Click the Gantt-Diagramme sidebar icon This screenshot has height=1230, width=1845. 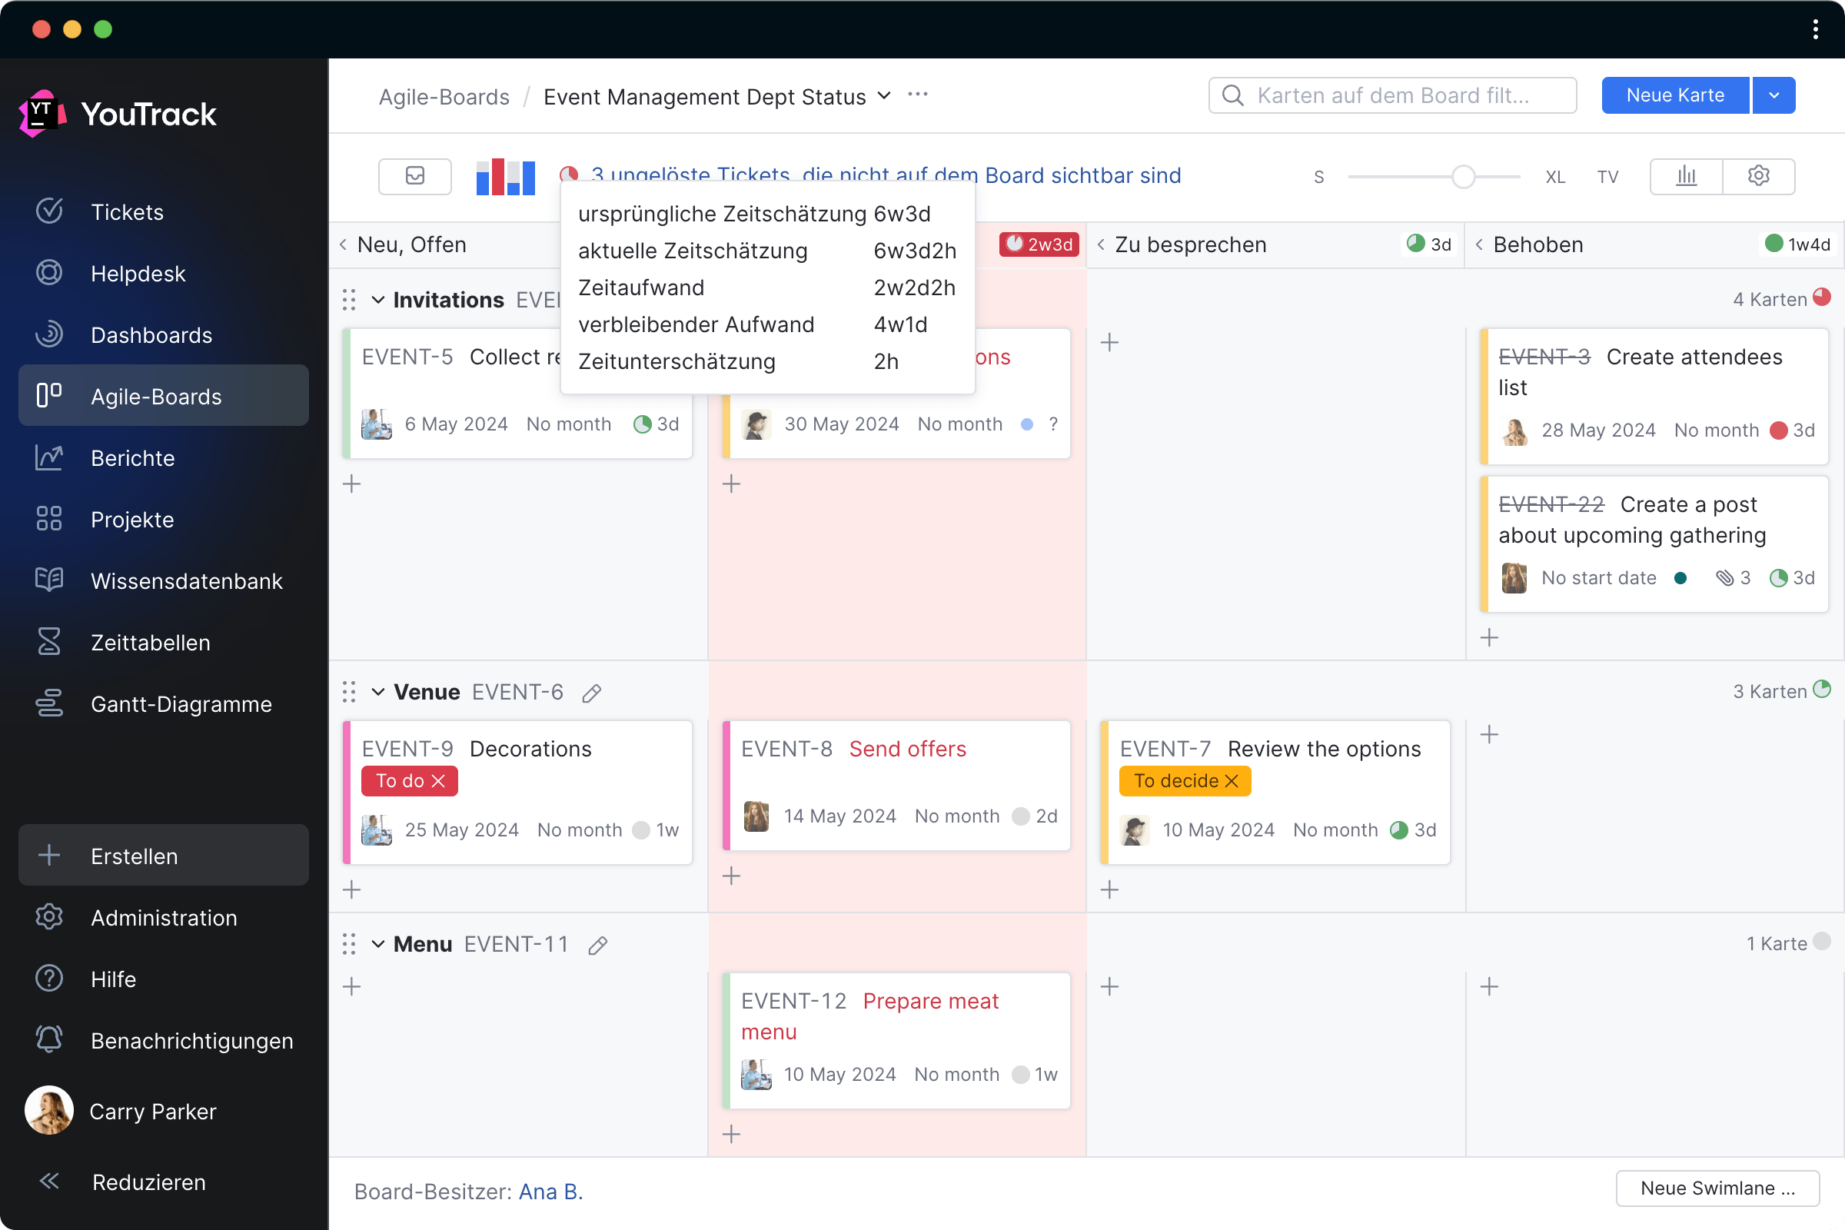click(48, 704)
